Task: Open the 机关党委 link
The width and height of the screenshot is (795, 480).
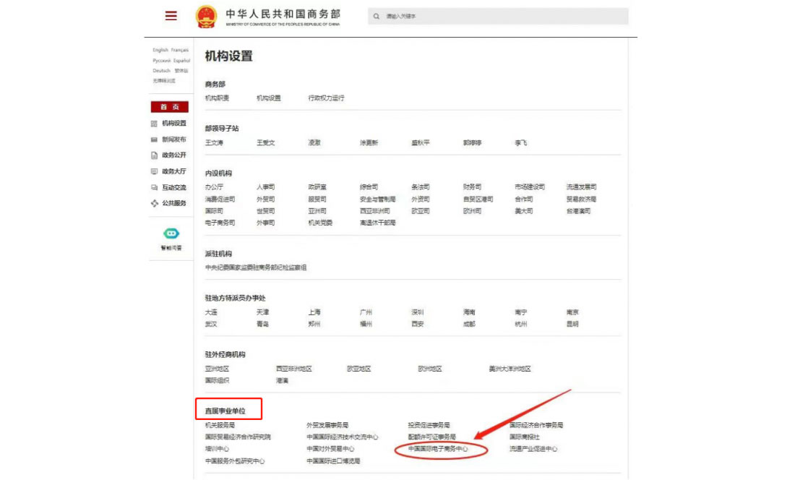Action: click(320, 223)
